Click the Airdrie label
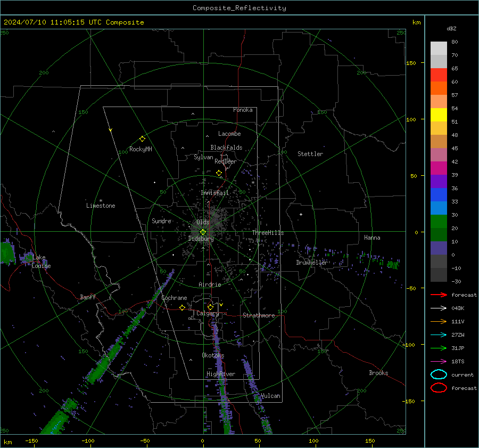479x448 pixels. [210, 284]
